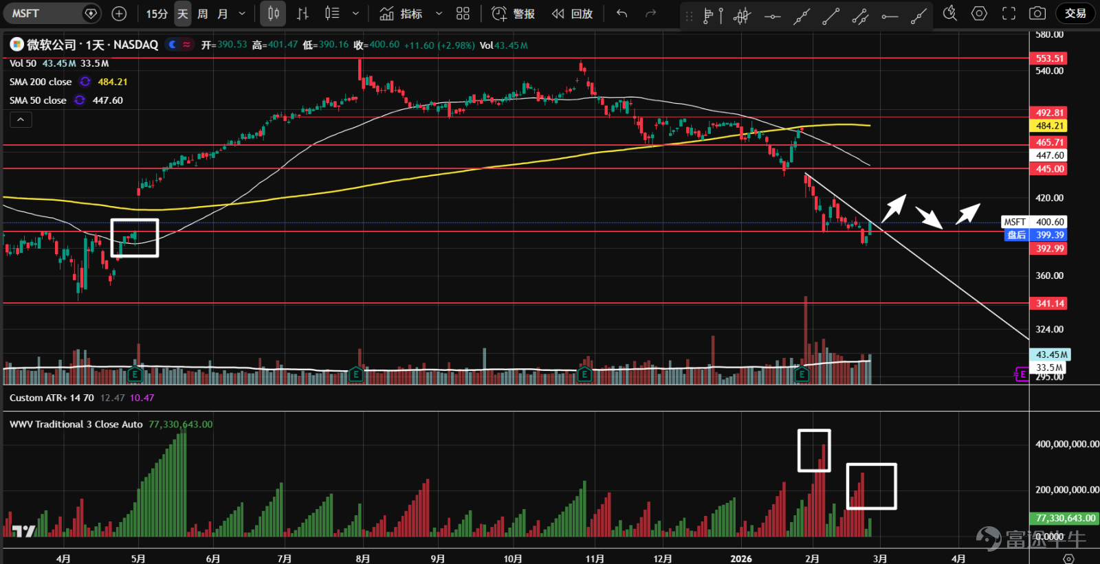Screen dimensions: 1100x564
Task: Select the 月 monthly timeframe
Action: point(223,13)
